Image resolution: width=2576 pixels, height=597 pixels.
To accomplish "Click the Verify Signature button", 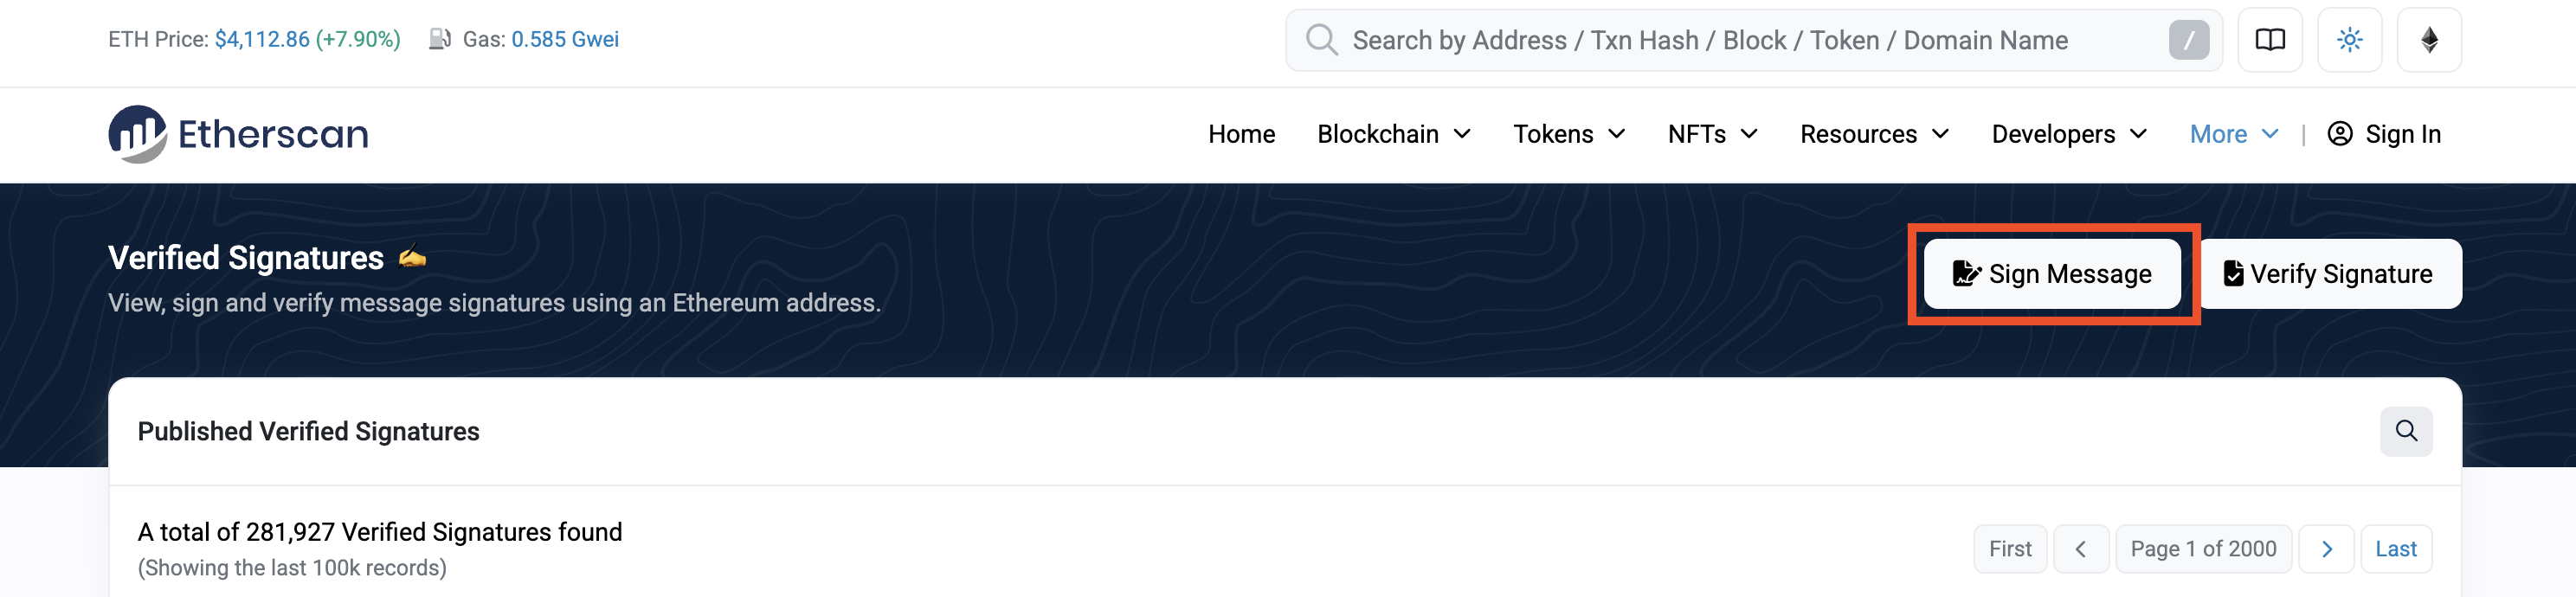I will 2329,274.
